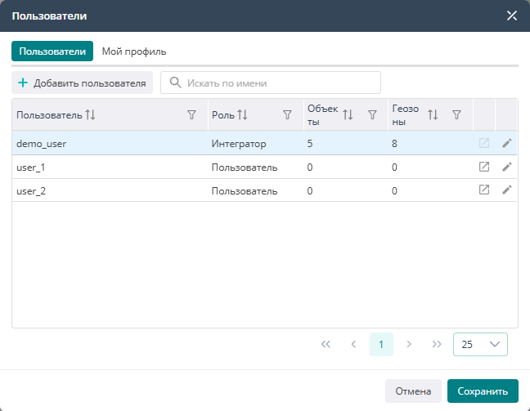Select the user_2 row name
This screenshot has height=411, width=530.
click(x=31, y=191)
